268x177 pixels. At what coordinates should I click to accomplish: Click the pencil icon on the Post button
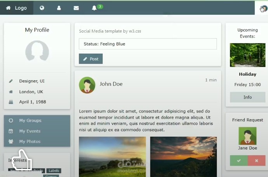click(x=85, y=59)
